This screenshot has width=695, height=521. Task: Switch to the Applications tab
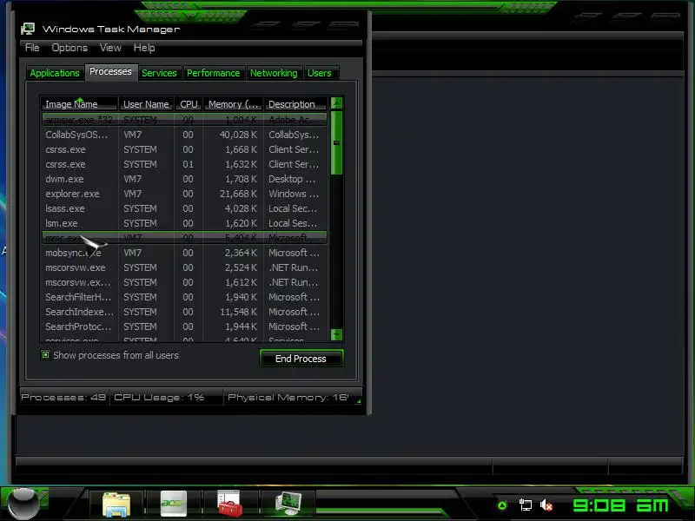click(x=55, y=73)
